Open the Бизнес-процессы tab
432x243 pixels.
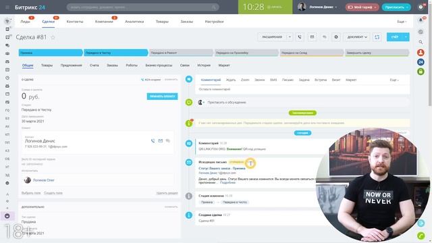pyautogui.click(x=159, y=65)
